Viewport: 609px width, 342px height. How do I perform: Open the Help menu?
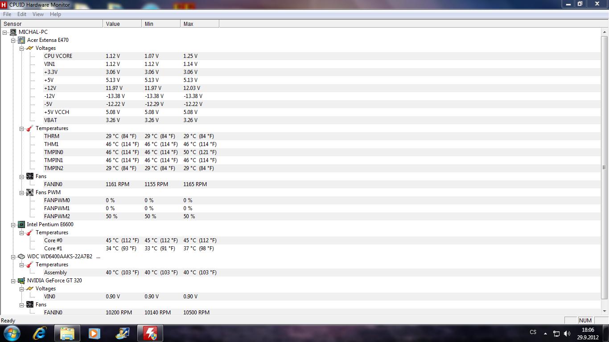tap(55, 14)
